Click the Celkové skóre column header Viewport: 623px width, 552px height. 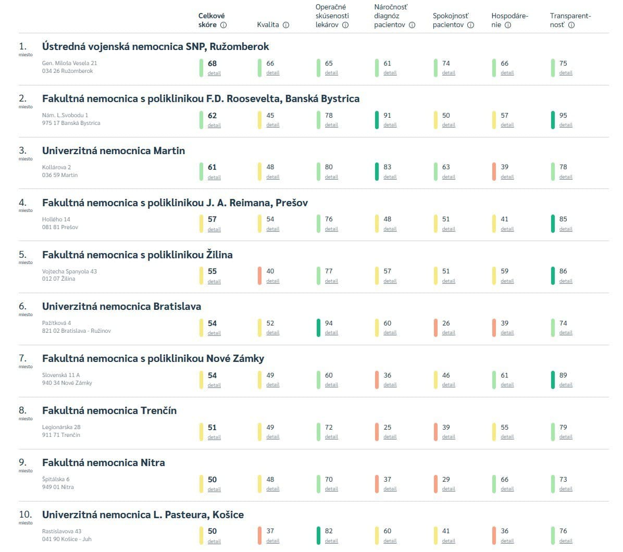pos(211,20)
